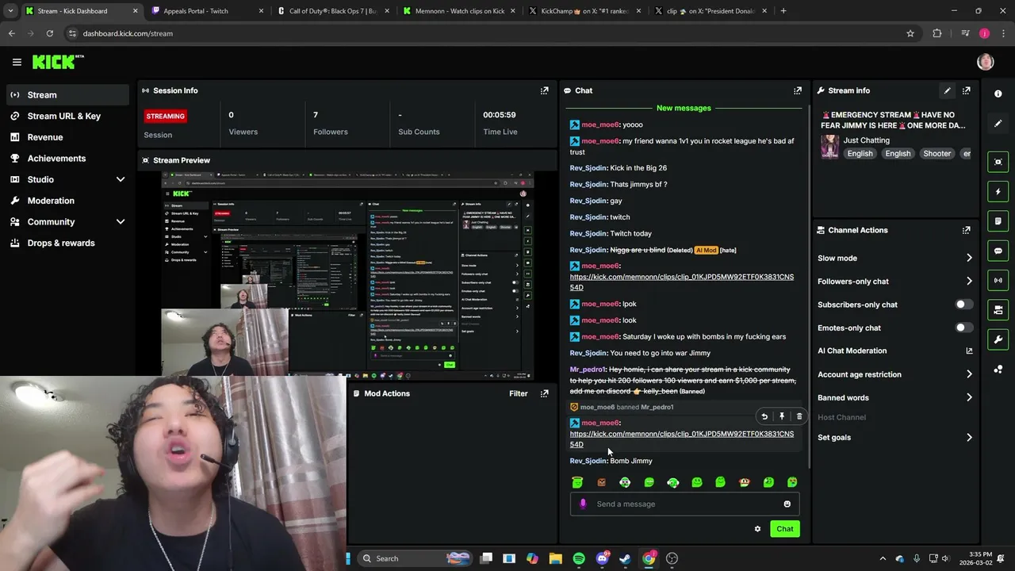
Task: Click the Shooter tag in Stream info
Action: pyautogui.click(x=936, y=153)
